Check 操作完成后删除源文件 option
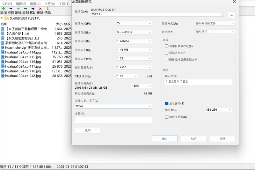The height and width of the screenshot is (170, 255). tap(166, 59)
